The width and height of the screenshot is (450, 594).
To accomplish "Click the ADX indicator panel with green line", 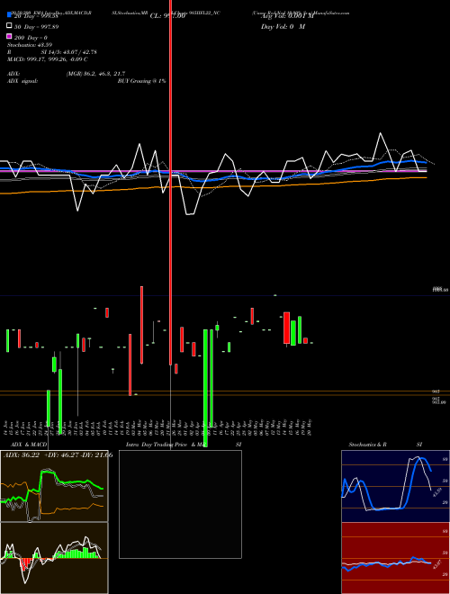I will 54,486.
